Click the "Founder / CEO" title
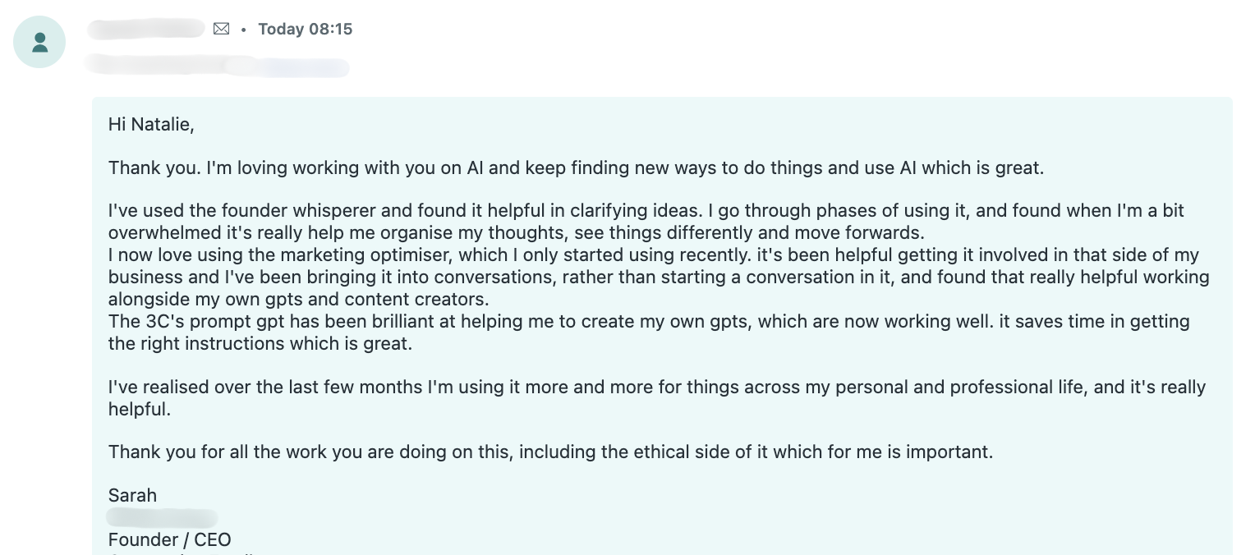This screenshot has width=1255, height=555. 169,539
